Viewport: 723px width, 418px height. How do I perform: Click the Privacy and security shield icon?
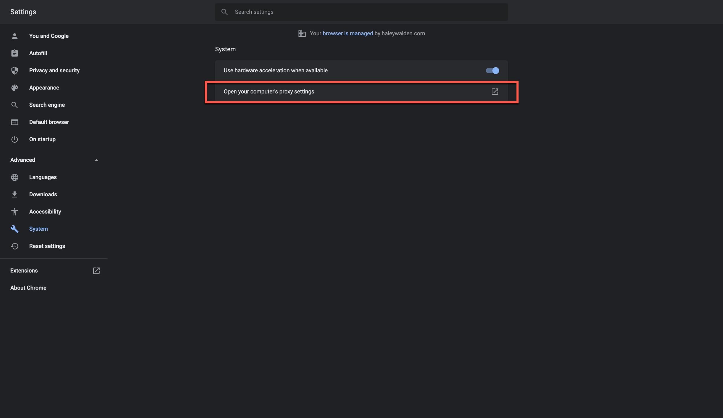click(x=14, y=71)
